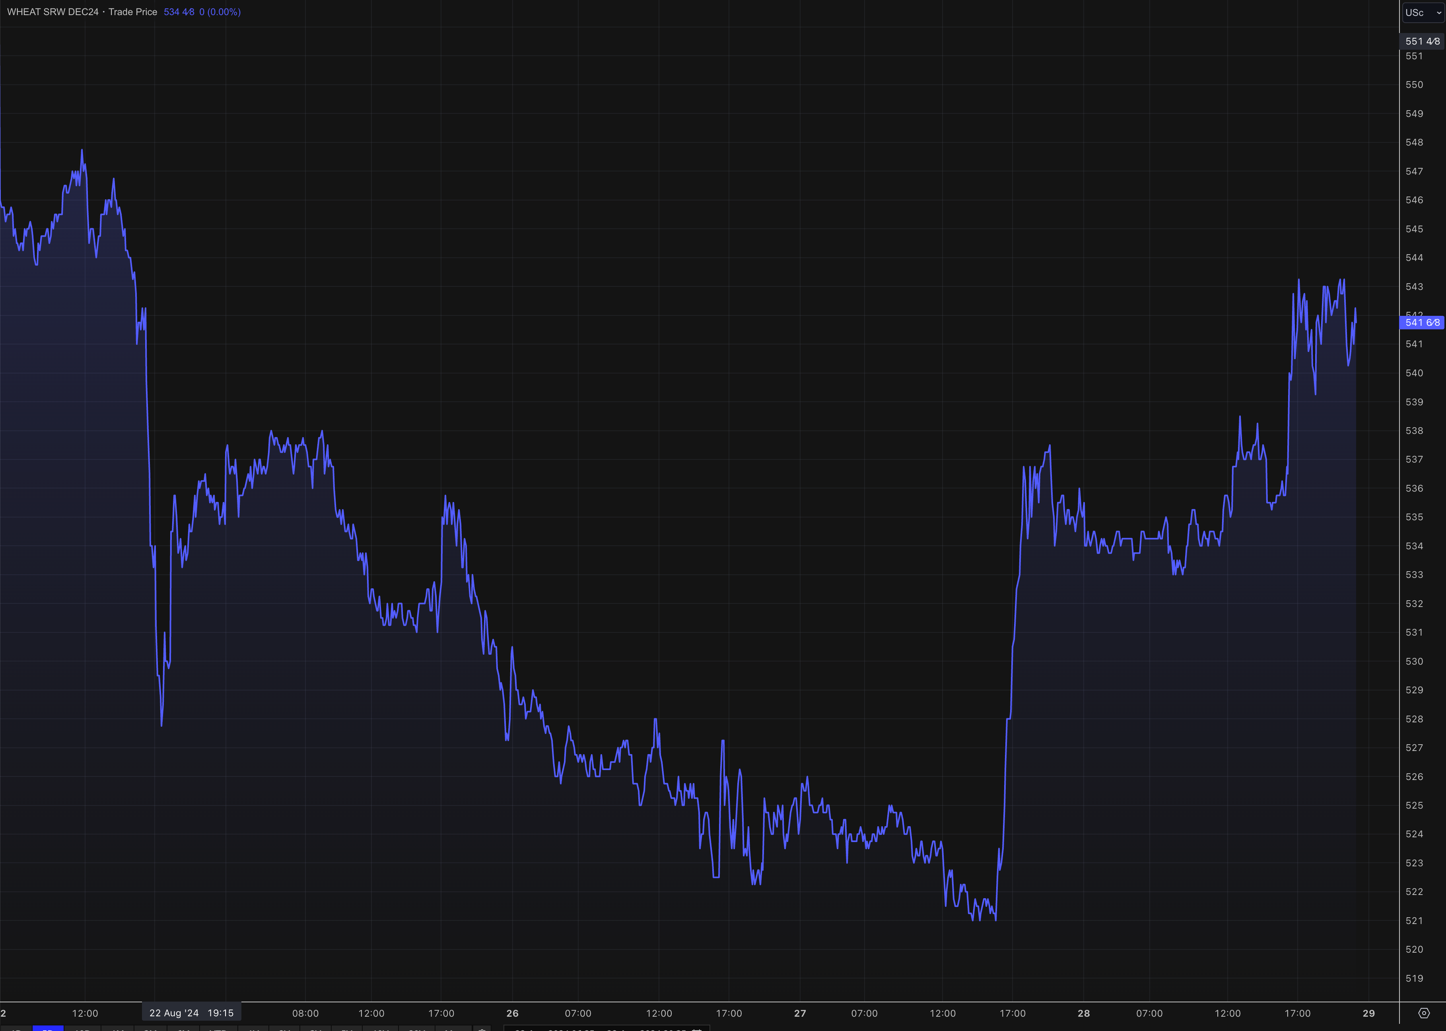Screen dimensions: 1446x1031
Task: Click the 0 (0.00%) change value
Action: coord(220,12)
